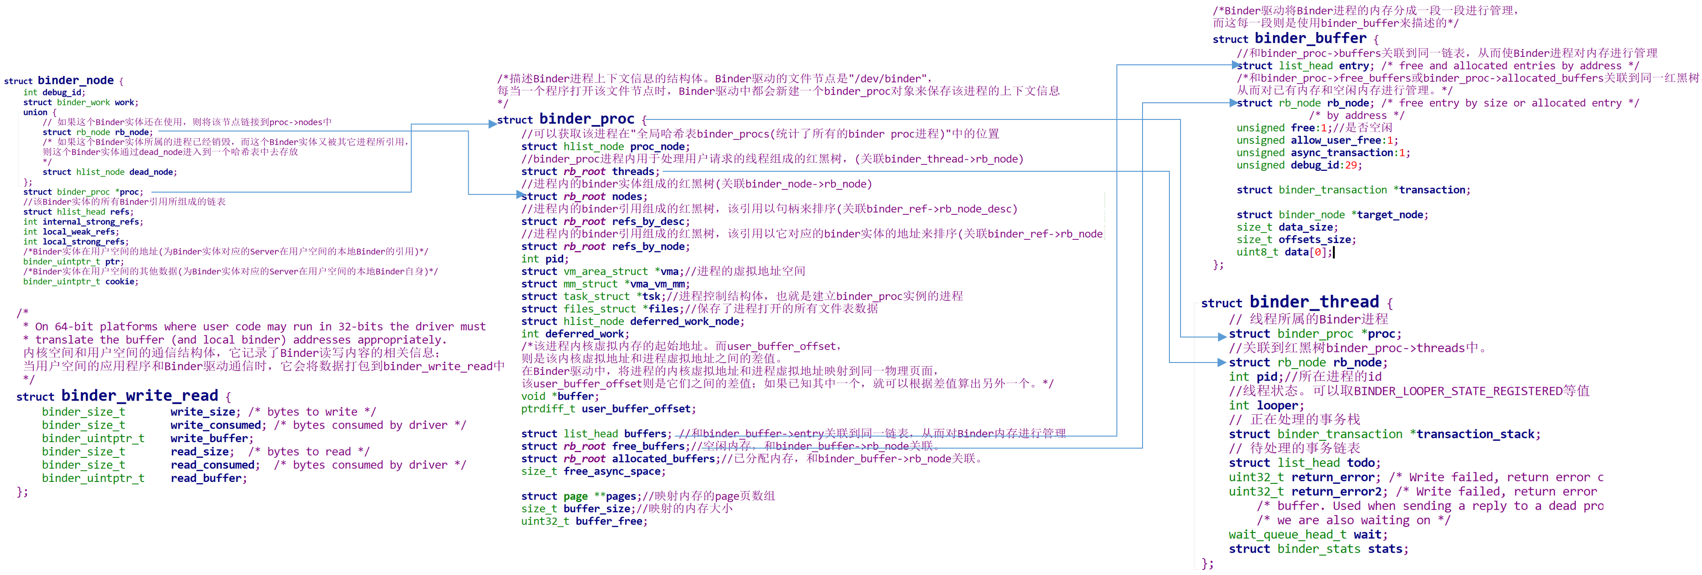The height and width of the screenshot is (575, 1702).
Task: Click the 'read_buffer;' field
Action: (208, 478)
